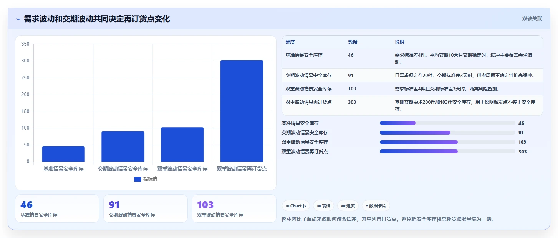Click table value 91
This screenshot has height=238, width=558.
coord(351,76)
